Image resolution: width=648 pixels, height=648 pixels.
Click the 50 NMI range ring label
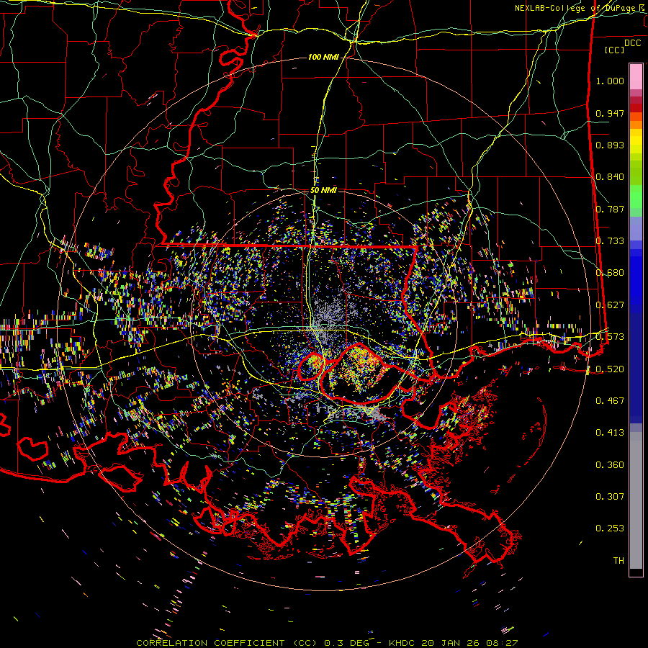pyautogui.click(x=323, y=190)
